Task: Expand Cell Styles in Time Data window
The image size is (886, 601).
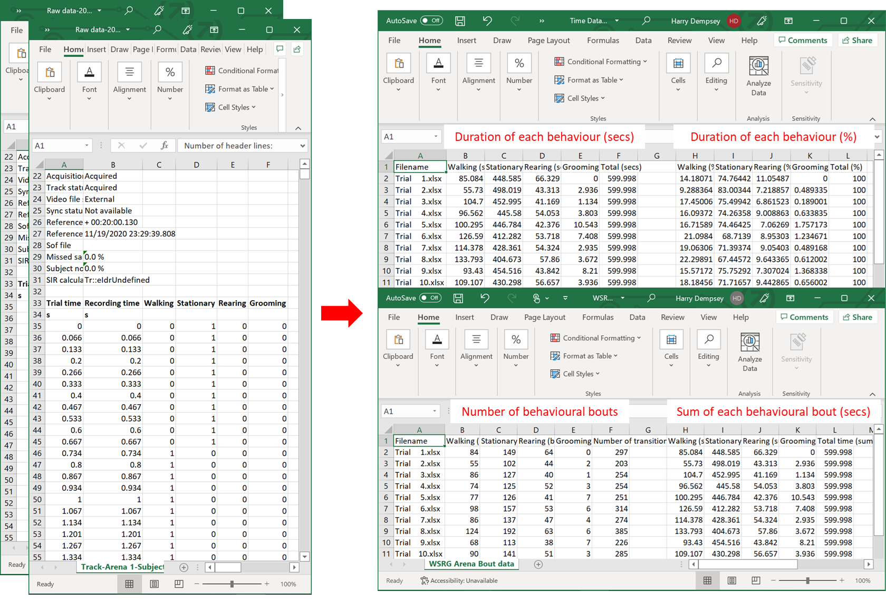Action: 580,98
